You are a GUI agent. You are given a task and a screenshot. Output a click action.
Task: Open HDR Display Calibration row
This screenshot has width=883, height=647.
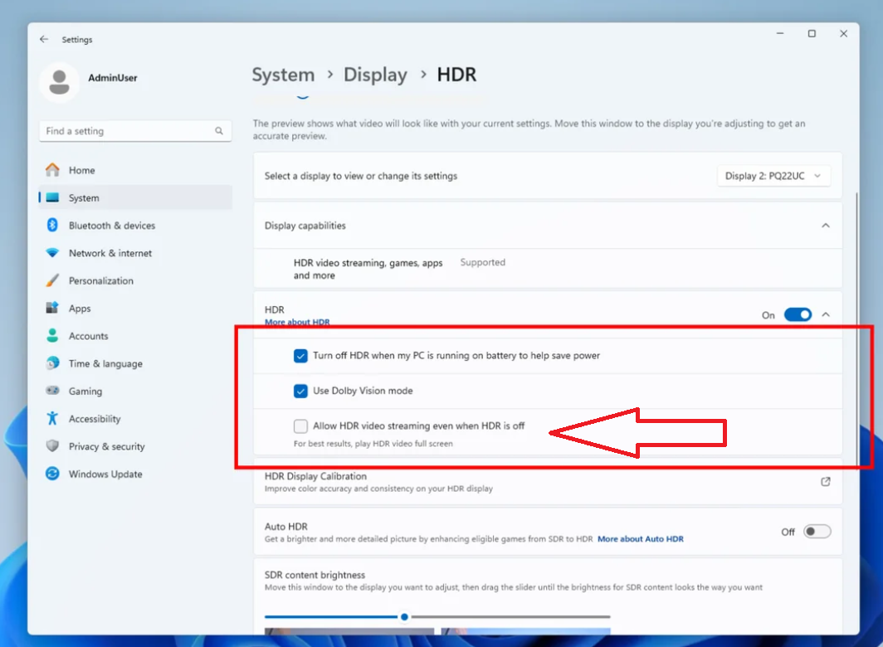[548, 481]
